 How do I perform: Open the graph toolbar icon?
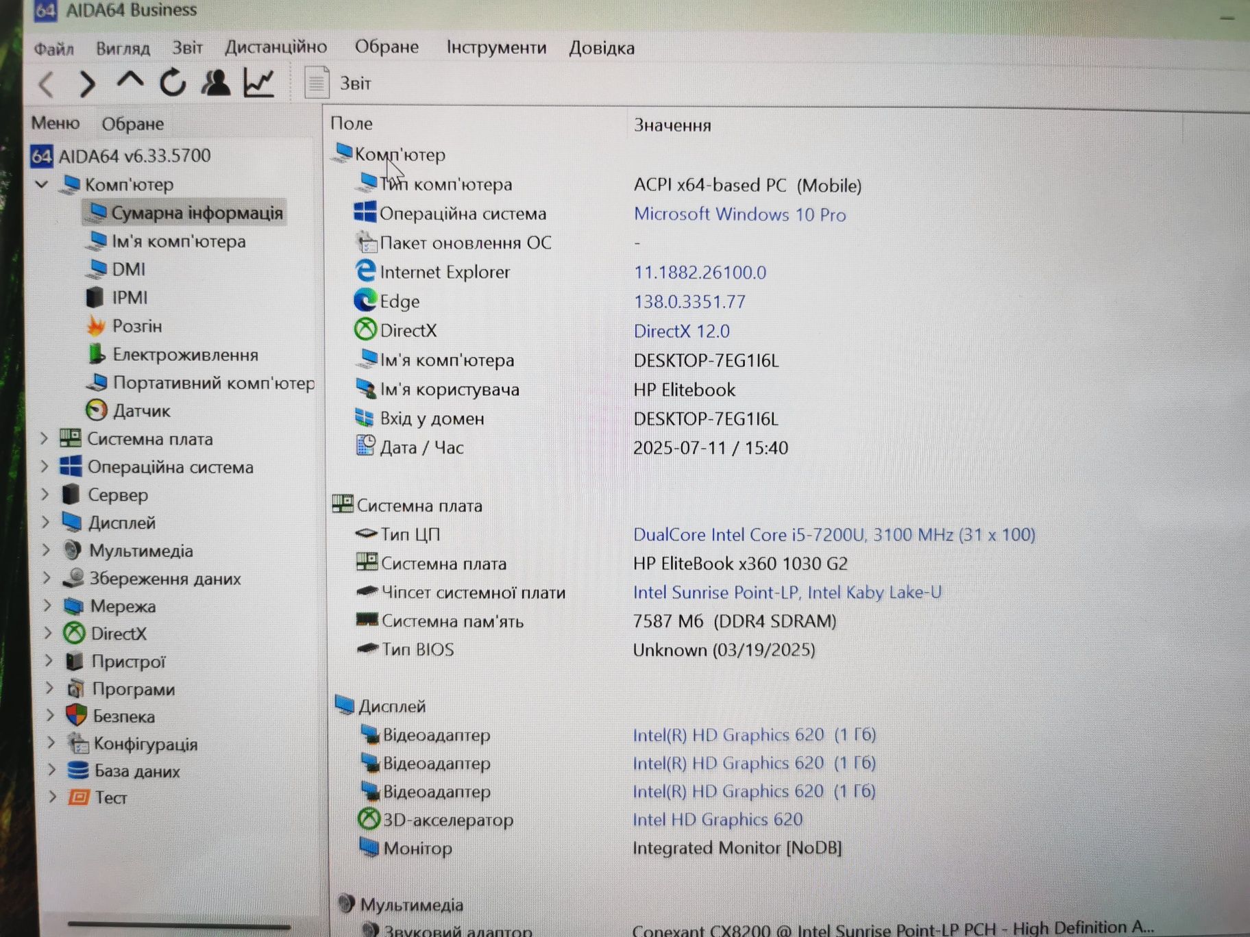coord(259,83)
